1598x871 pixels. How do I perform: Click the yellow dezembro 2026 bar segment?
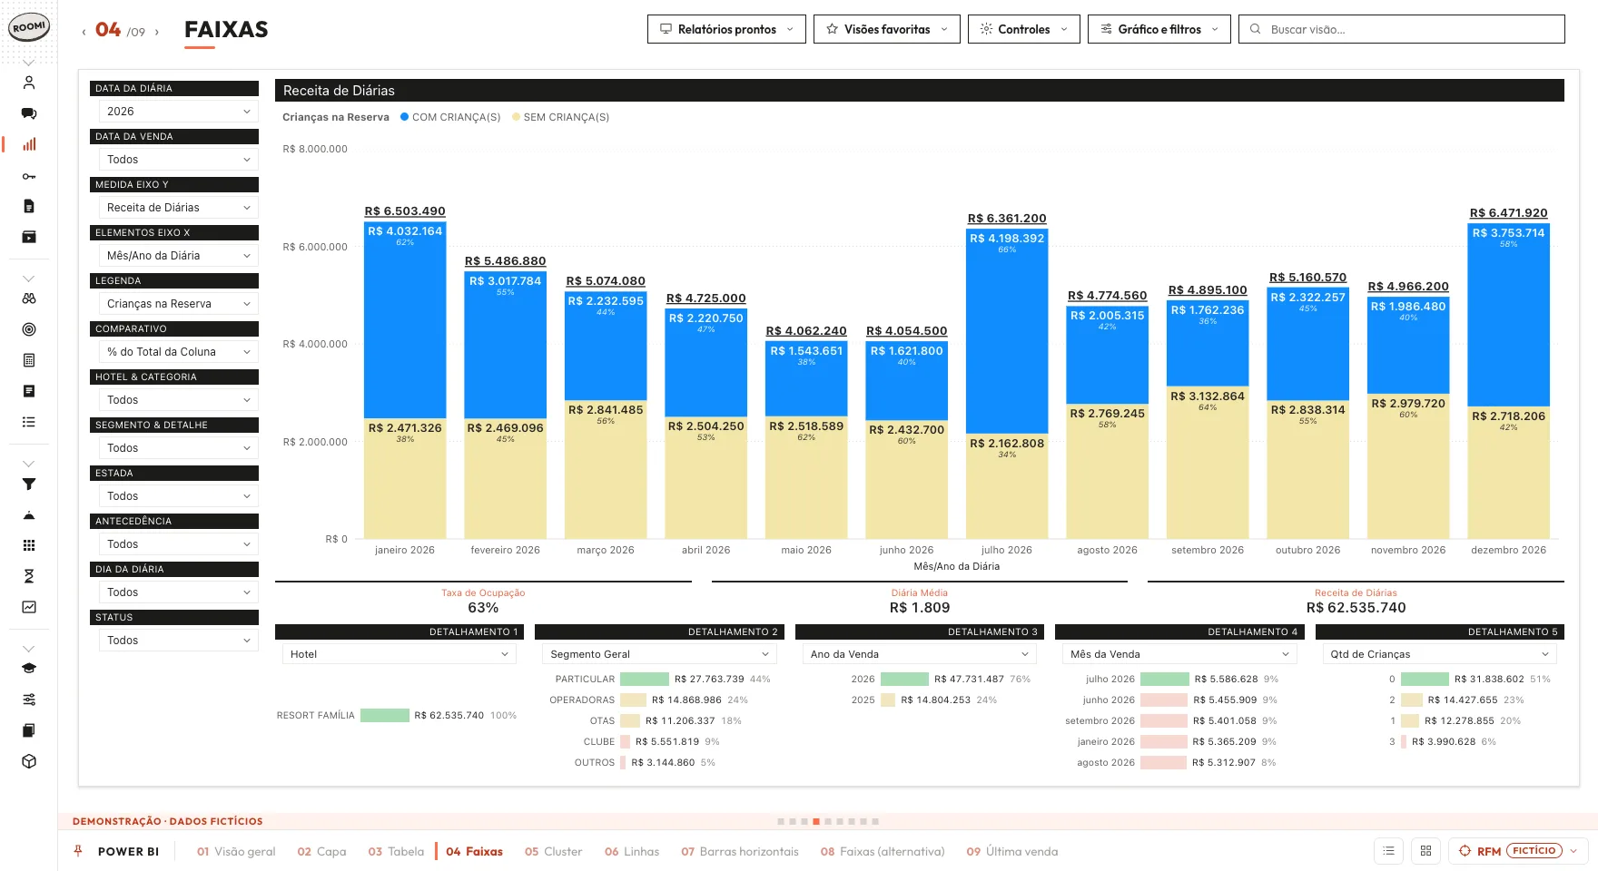[x=1508, y=473]
